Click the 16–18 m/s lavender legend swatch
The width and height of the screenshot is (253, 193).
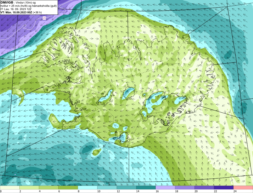click(x=165, y=188)
